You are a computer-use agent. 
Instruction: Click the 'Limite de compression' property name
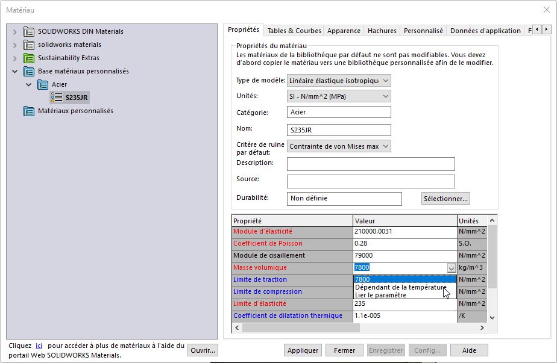268,292
